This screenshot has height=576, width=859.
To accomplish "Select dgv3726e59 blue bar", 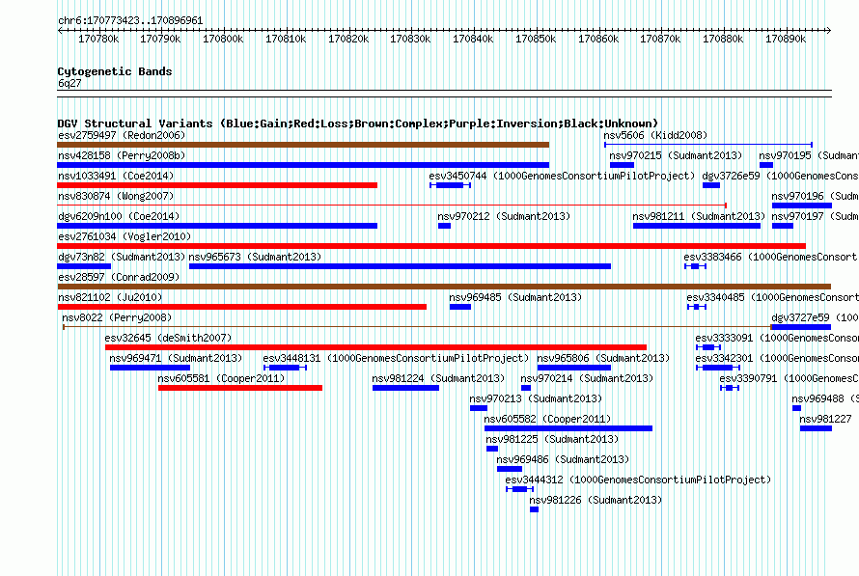I will [711, 185].
